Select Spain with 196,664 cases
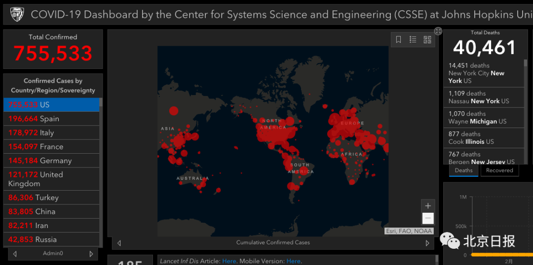The image size is (533, 265). (51, 119)
